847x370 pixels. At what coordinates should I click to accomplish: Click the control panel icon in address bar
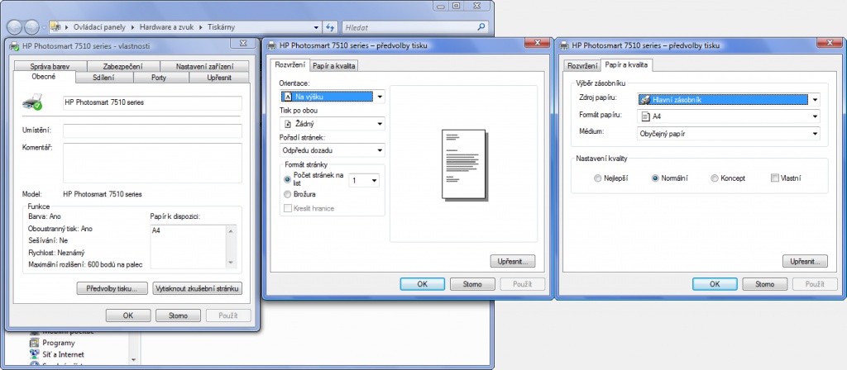coord(55,26)
